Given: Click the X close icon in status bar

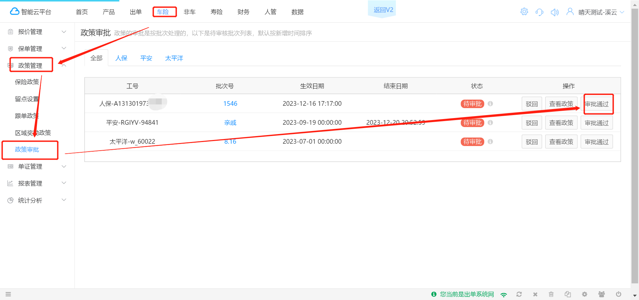Looking at the screenshot, I should coord(535,294).
